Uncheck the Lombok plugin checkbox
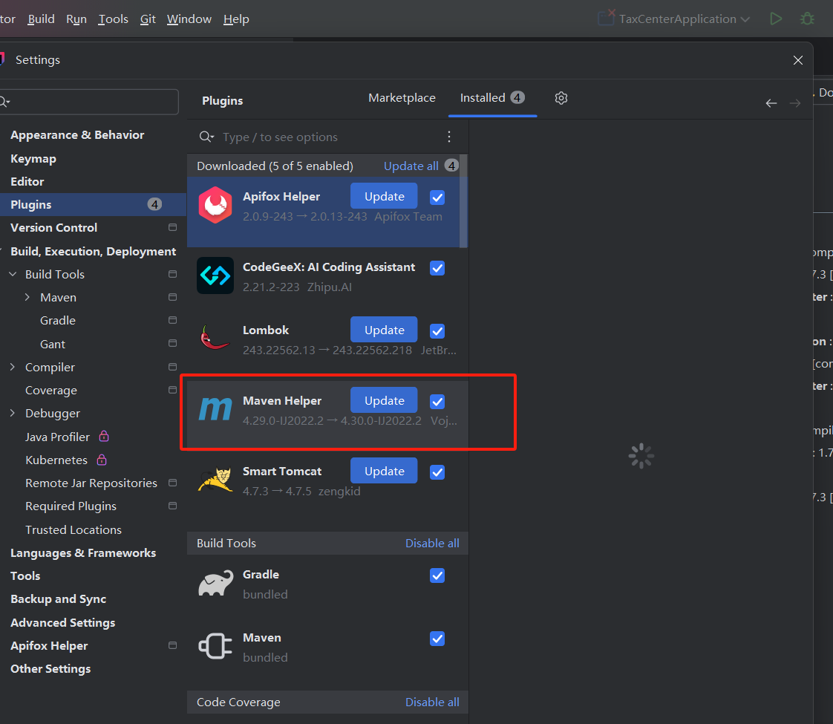Viewport: 833px width, 724px height. coord(437,331)
